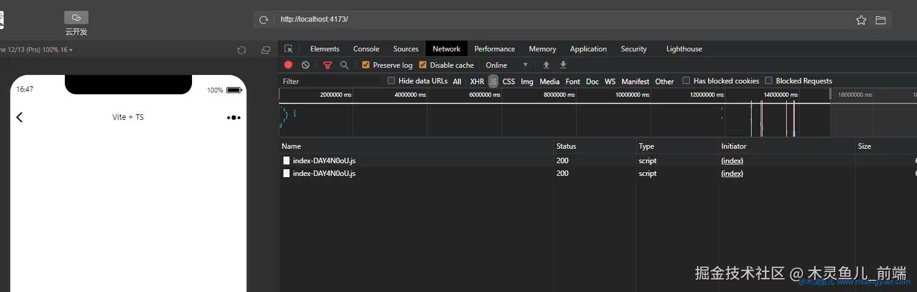Click the Vite + TS page title
The height and width of the screenshot is (292, 917).
[x=128, y=117]
